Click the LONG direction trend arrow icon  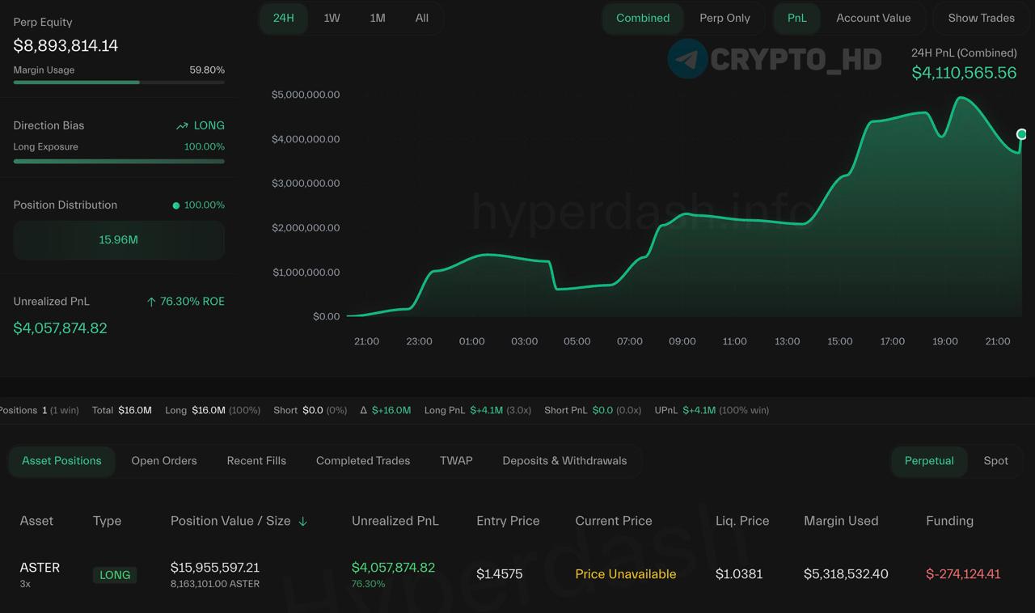(182, 126)
